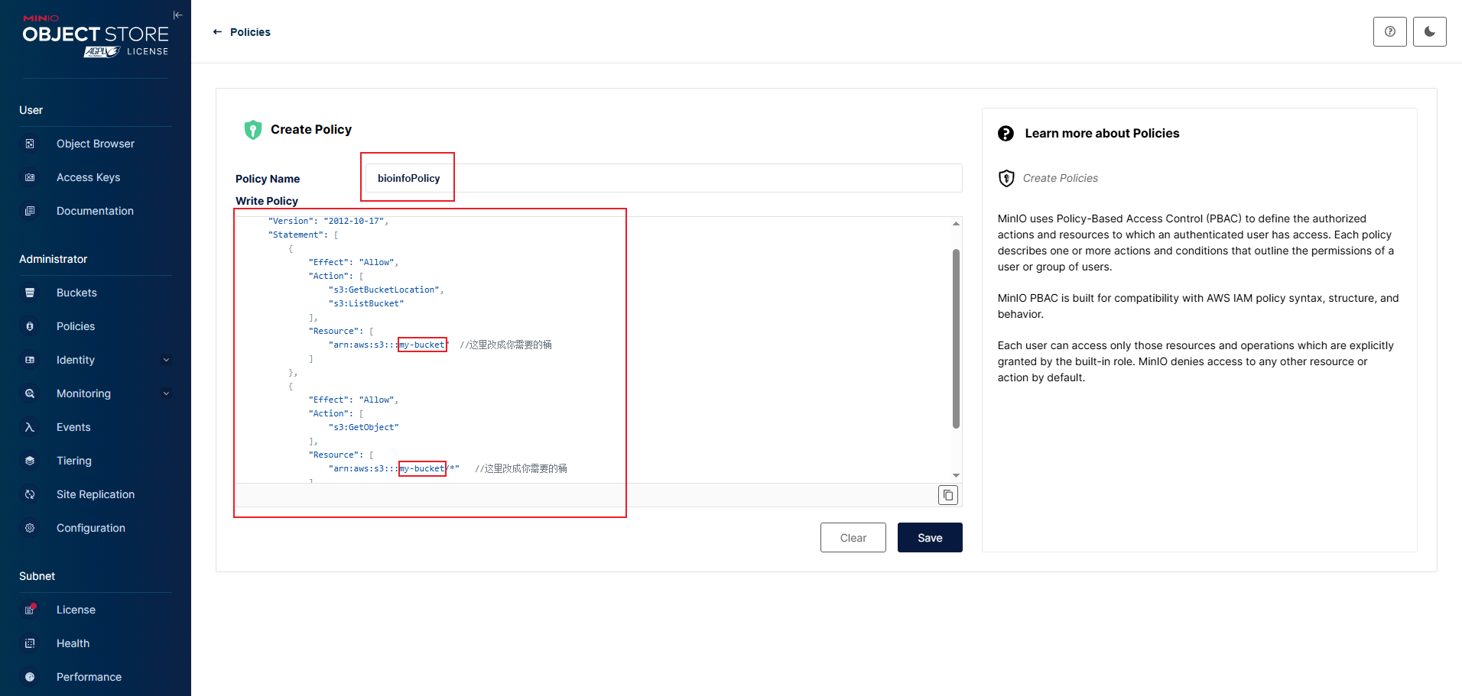This screenshot has height=696, width=1462.
Task: Click the "s3:ListBucket" action line
Action: coord(366,303)
